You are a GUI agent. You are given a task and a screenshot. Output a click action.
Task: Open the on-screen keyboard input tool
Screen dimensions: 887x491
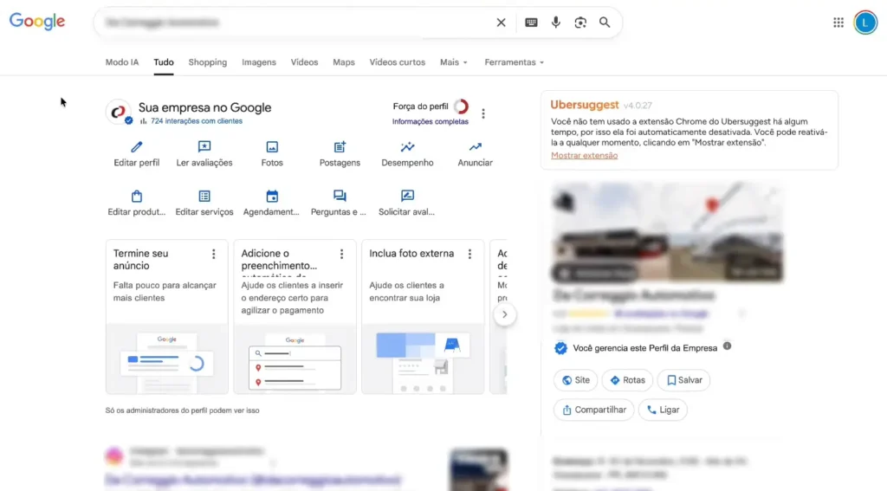click(x=531, y=23)
